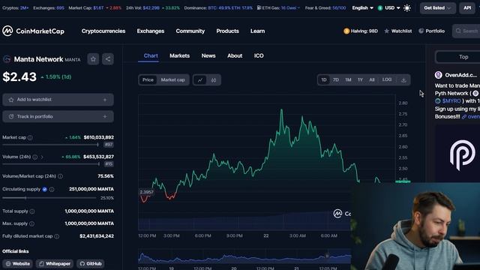Star Manta Network as favorite
This screenshot has width=480, height=270.
93,59
